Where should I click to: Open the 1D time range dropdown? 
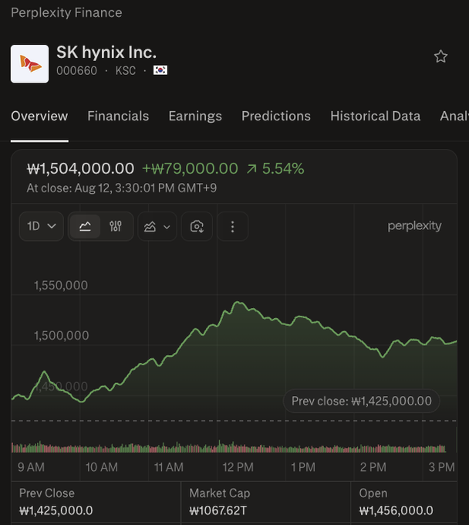point(41,226)
